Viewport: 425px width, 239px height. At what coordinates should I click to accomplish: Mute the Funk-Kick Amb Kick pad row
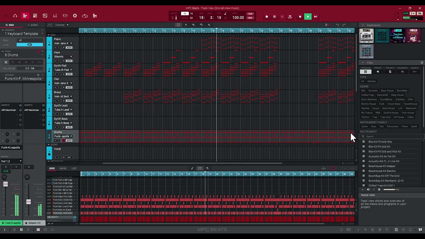pos(75,213)
